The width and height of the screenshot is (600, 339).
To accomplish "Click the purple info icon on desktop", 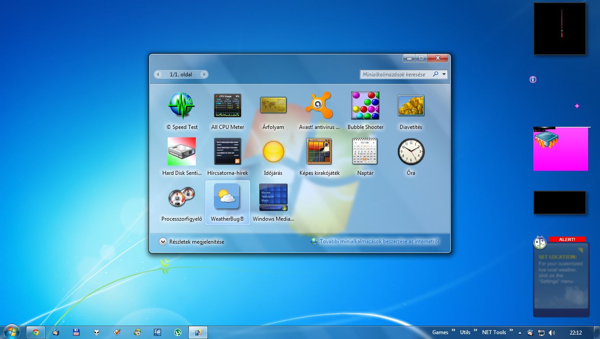I will [x=533, y=79].
